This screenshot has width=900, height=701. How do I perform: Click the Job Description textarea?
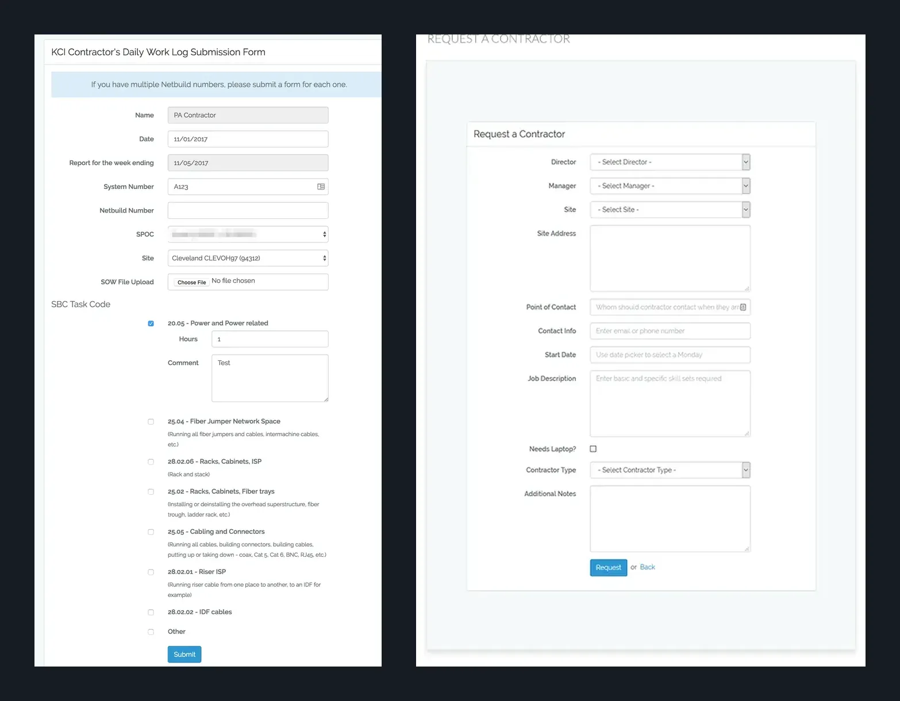coord(670,403)
